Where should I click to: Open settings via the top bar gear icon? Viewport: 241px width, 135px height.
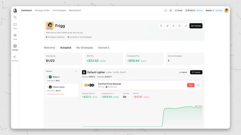click(170, 10)
